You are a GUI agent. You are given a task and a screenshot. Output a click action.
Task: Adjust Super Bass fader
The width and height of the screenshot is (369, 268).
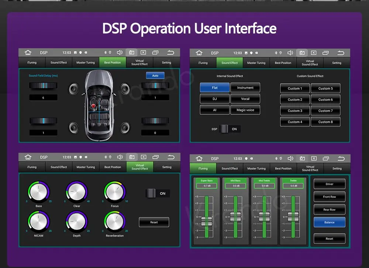[207, 221]
